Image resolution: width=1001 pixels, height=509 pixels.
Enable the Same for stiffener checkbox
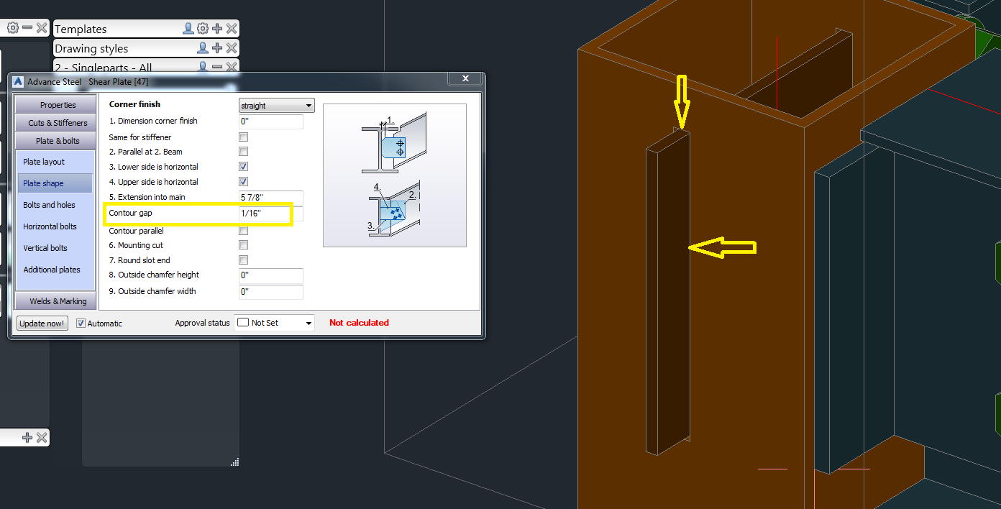coord(243,136)
